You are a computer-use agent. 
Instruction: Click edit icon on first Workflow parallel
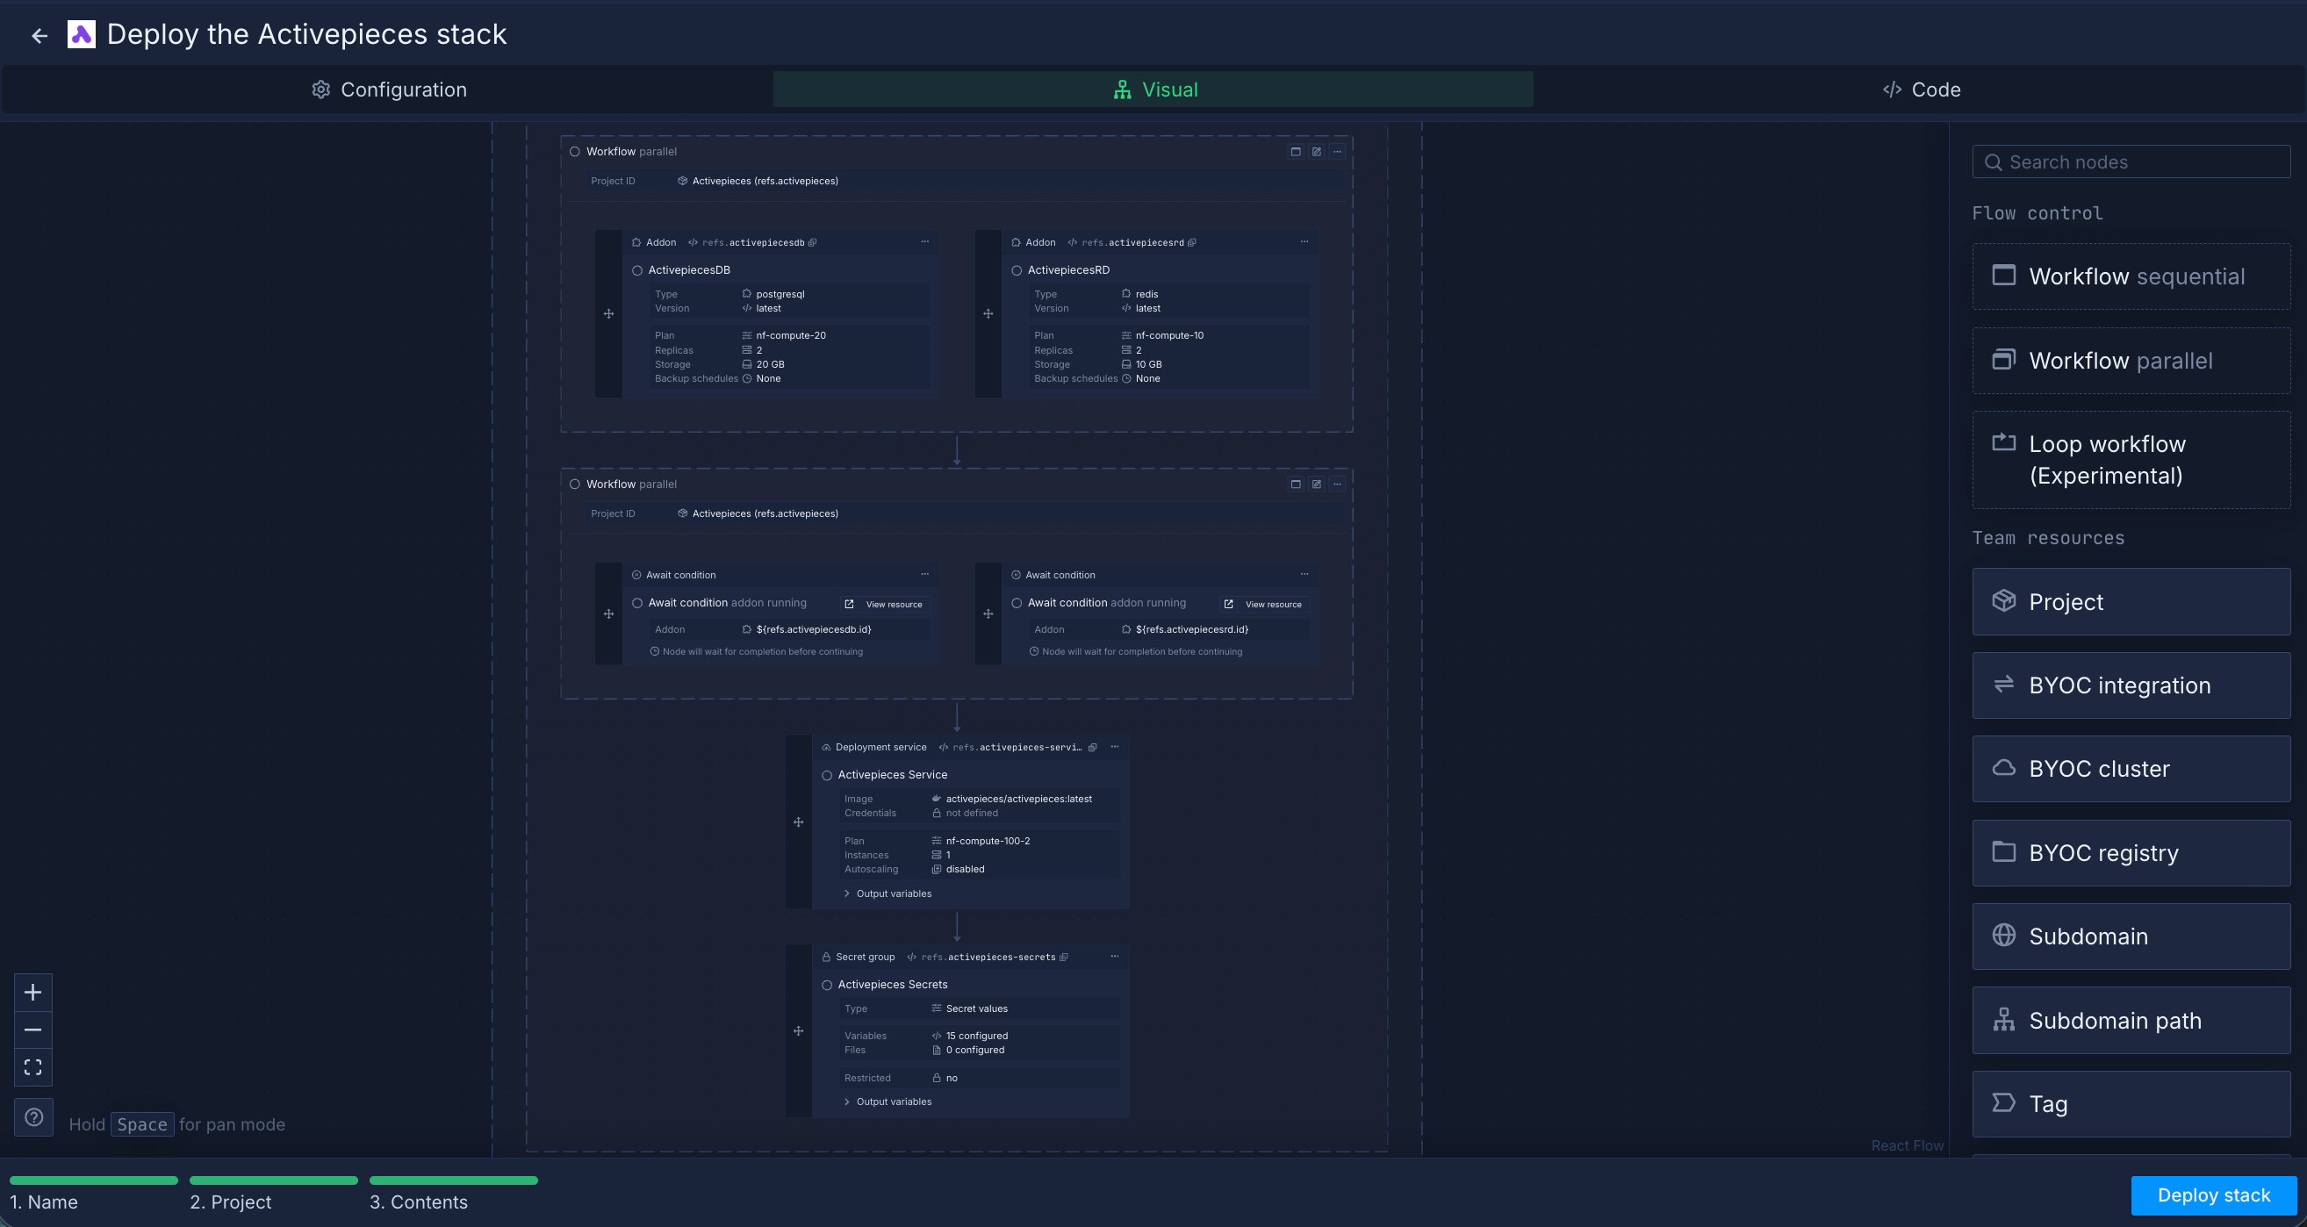point(1317,152)
